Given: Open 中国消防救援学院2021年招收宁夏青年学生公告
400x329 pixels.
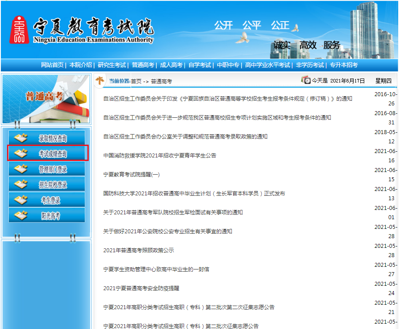Looking at the screenshot, I should pos(160,155).
